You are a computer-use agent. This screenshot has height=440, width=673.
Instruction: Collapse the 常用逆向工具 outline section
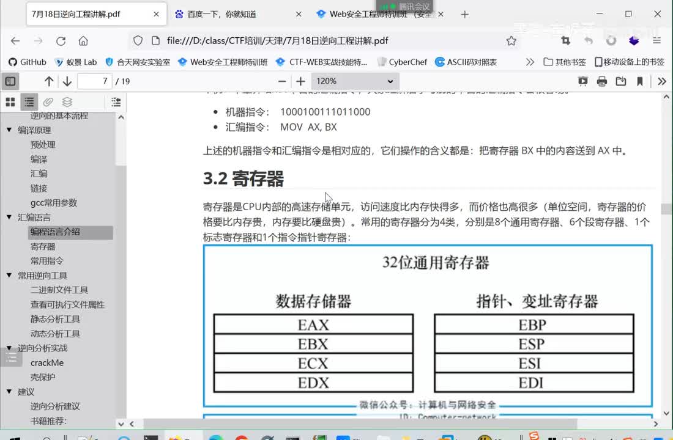(x=9, y=275)
